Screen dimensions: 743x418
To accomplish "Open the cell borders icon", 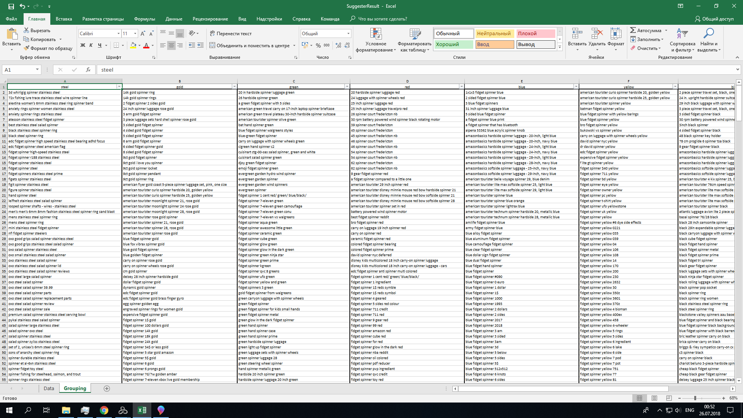I will pos(116,45).
